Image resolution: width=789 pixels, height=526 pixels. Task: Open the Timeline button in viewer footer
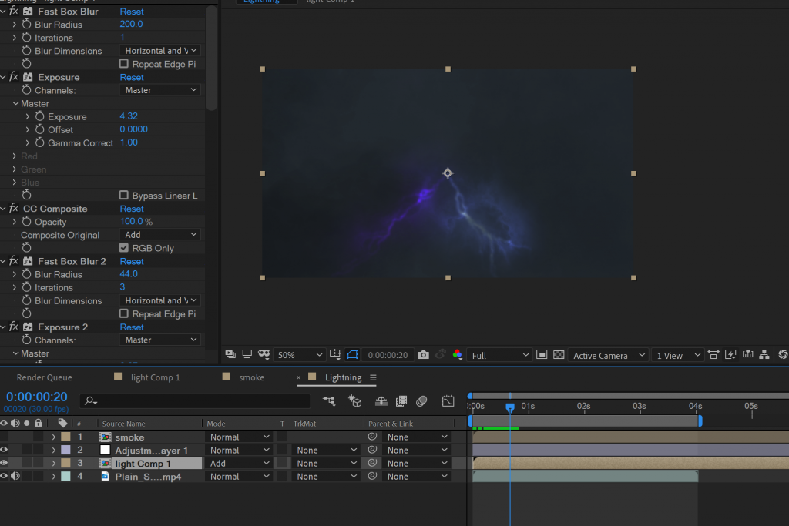click(747, 355)
